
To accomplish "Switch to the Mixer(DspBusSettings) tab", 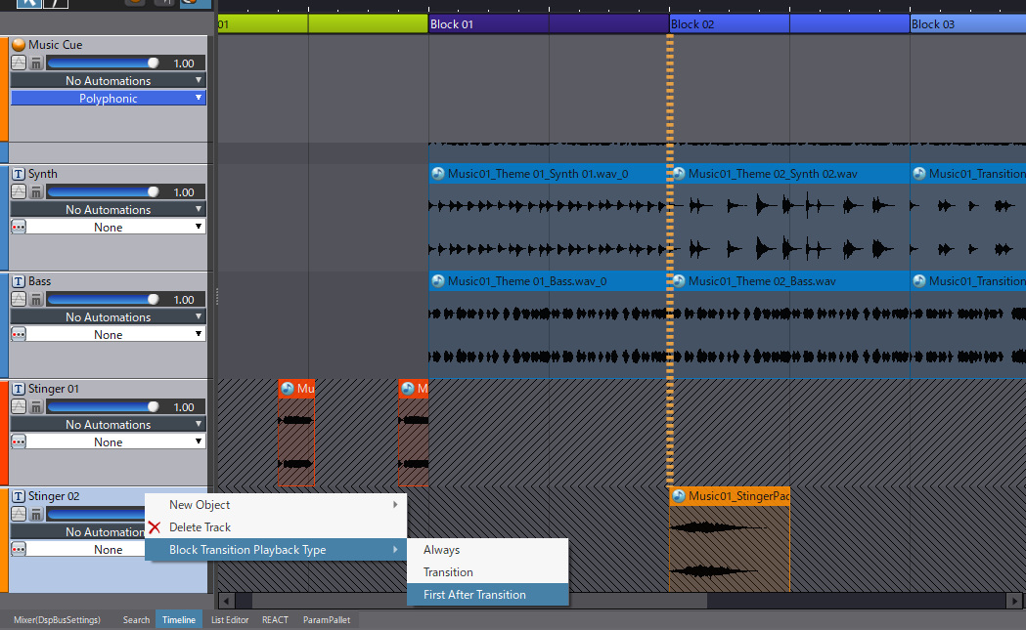I will tap(57, 619).
